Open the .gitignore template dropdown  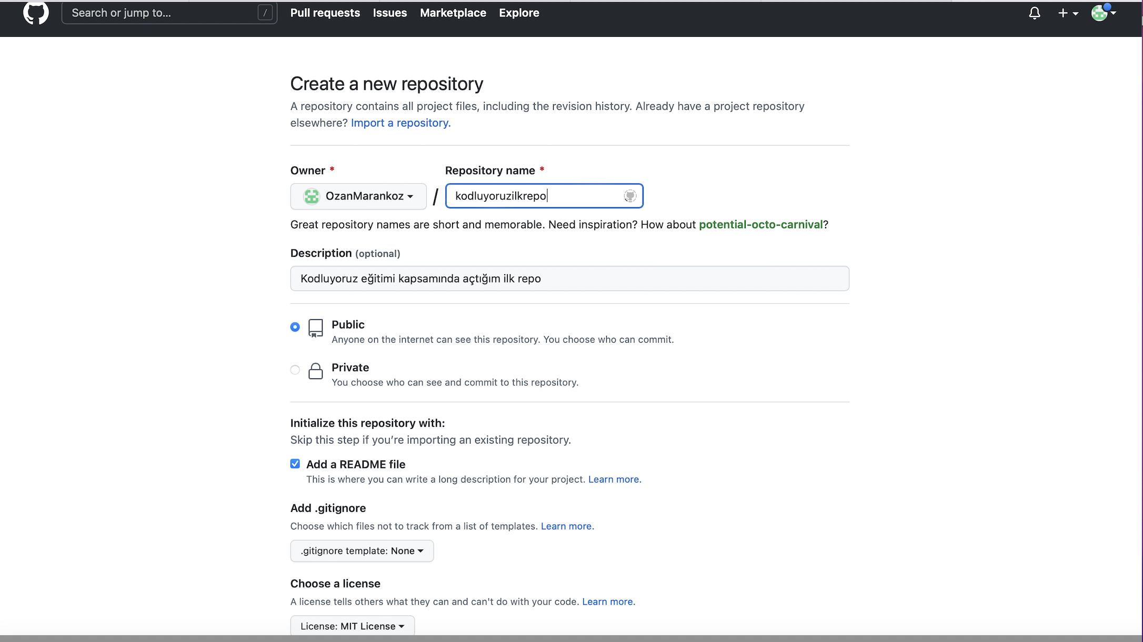tap(362, 551)
